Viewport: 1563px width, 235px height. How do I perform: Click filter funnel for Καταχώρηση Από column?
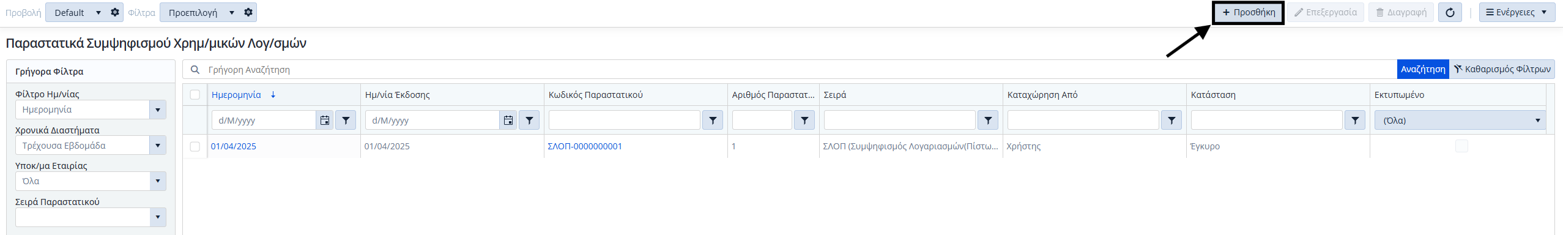pyautogui.click(x=1171, y=121)
